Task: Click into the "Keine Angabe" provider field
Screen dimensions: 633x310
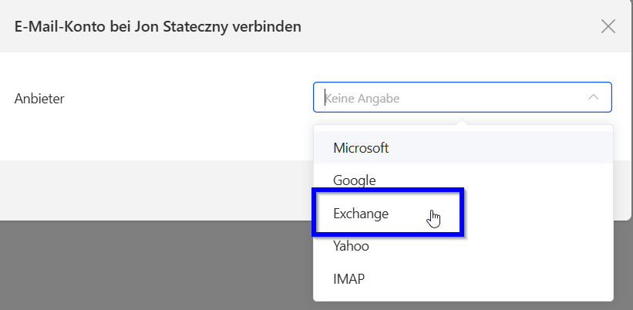Action: [447, 98]
